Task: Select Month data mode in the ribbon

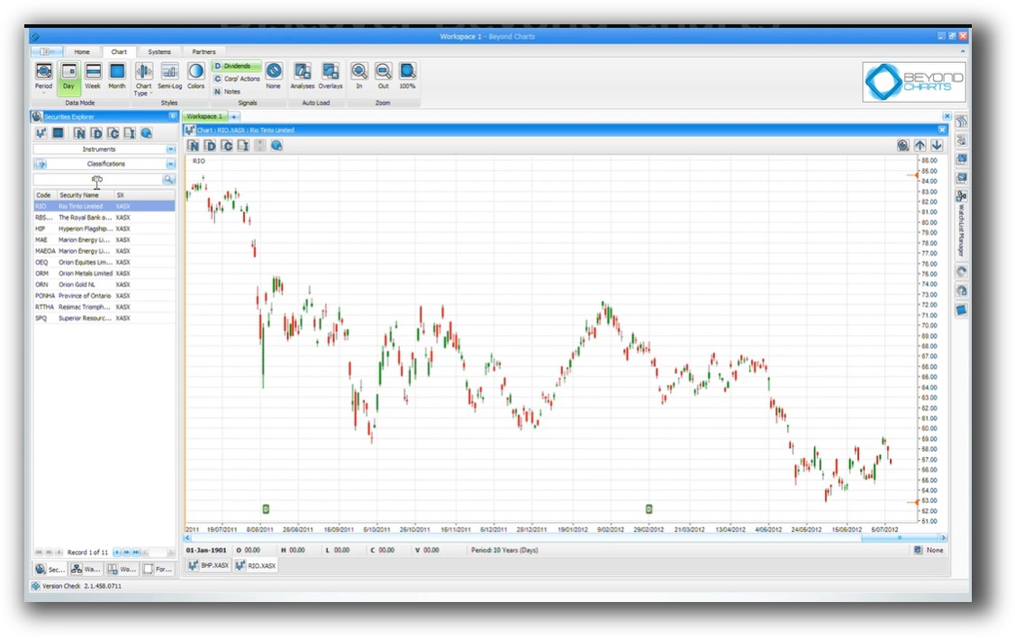Action: tap(116, 76)
